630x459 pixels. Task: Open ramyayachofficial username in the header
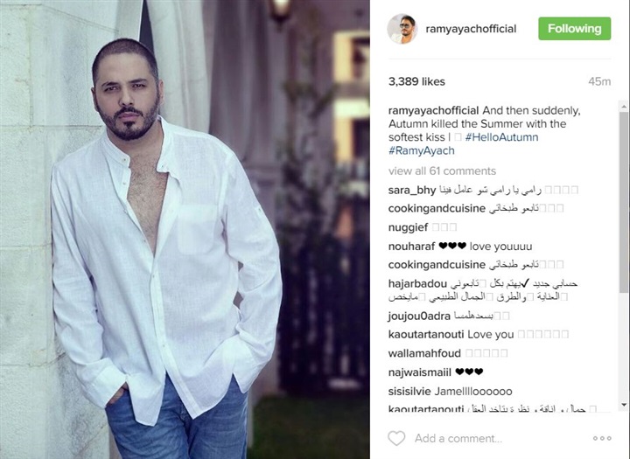(x=471, y=29)
